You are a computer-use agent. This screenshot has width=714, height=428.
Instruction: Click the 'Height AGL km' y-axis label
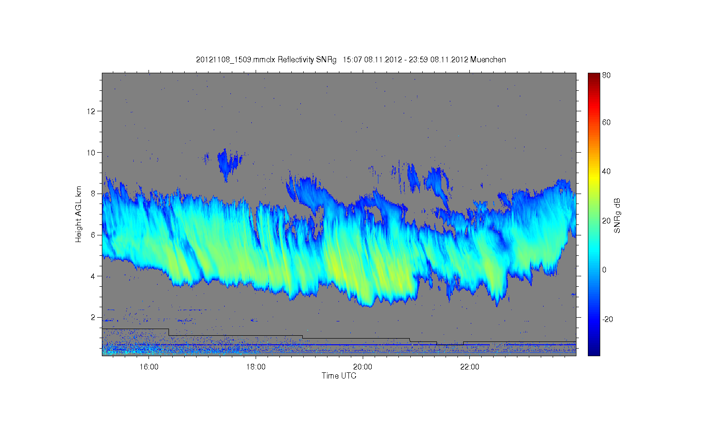(x=79, y=214)
